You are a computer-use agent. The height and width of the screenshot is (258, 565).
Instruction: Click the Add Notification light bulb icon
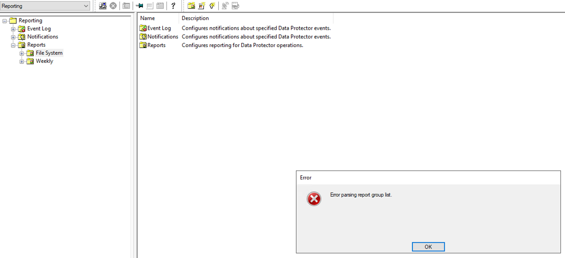[x=212, y=6]
